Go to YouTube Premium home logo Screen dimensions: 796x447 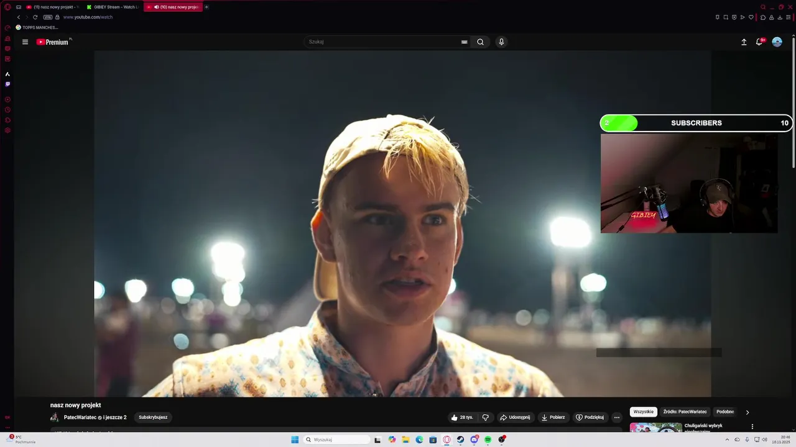pos(53,42)
